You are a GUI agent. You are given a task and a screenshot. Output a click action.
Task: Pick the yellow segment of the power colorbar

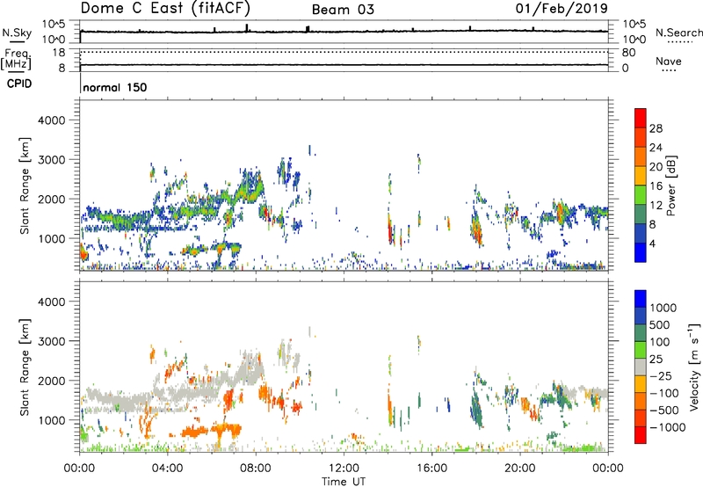click(x=641, y=176)
